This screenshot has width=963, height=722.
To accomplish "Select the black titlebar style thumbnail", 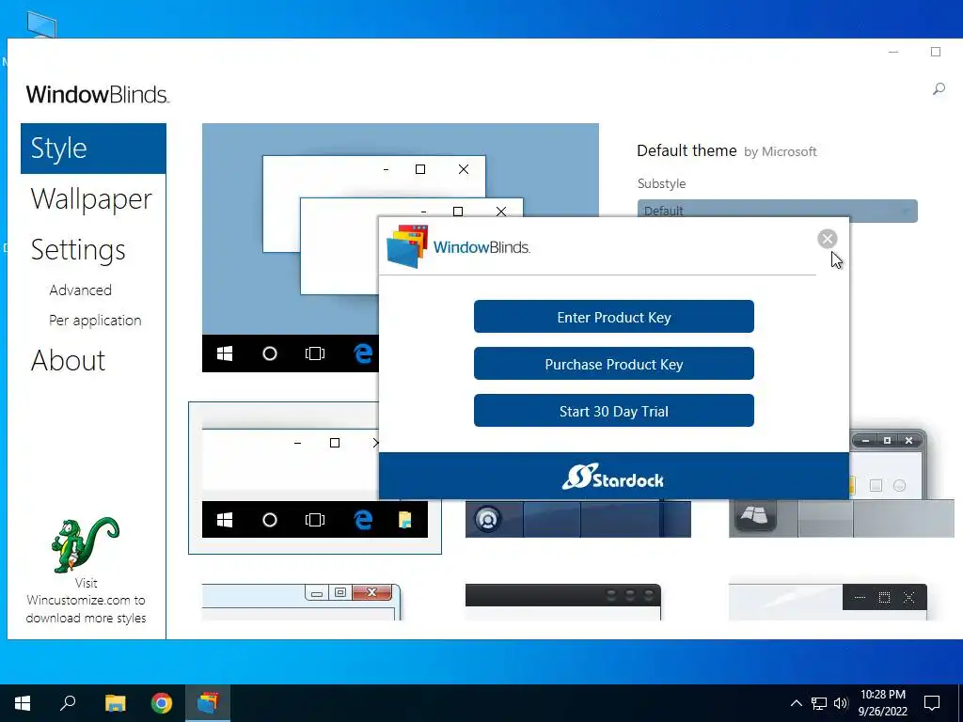I will point(563,602).
